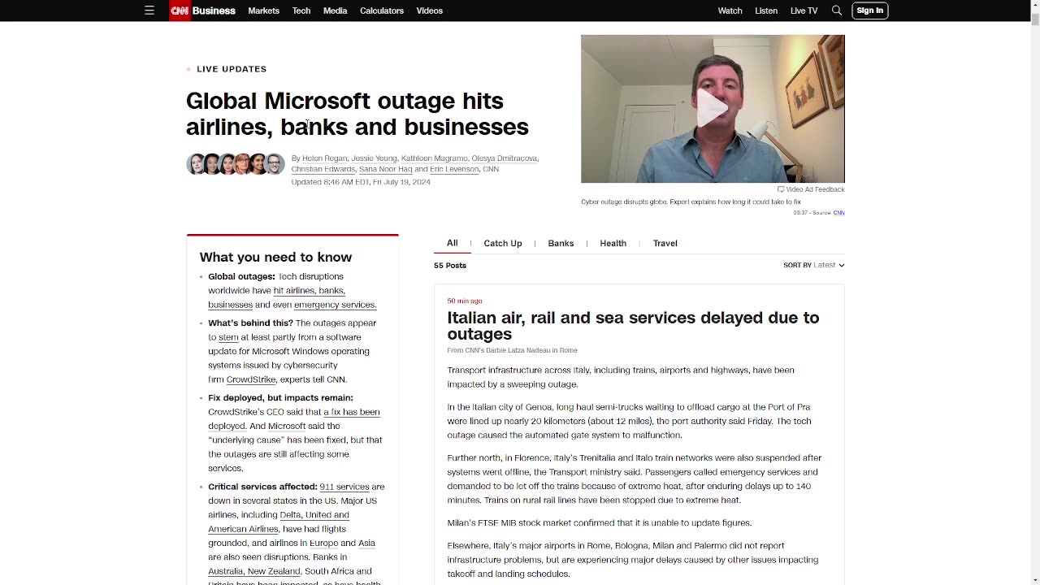Click the main headline 'Global Microsoft outage'
The height and width of the screenshot is (585, 1040).
pos(357,114)
